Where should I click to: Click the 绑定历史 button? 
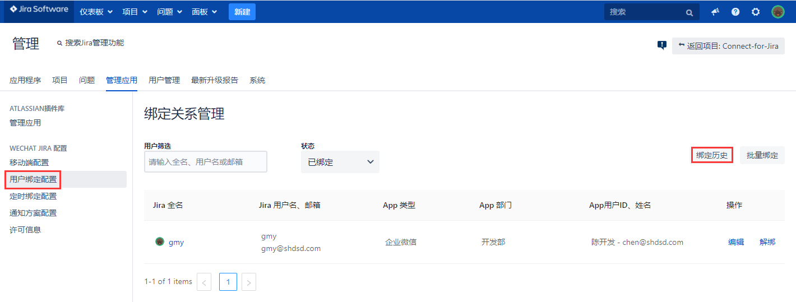coord(712,155)
